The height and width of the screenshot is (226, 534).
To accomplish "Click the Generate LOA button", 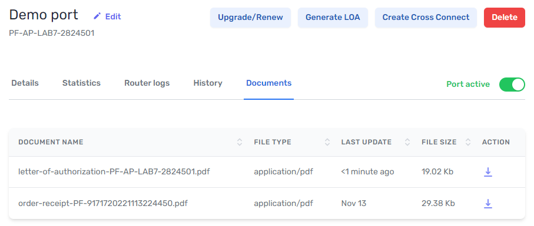I will [333, 17].
